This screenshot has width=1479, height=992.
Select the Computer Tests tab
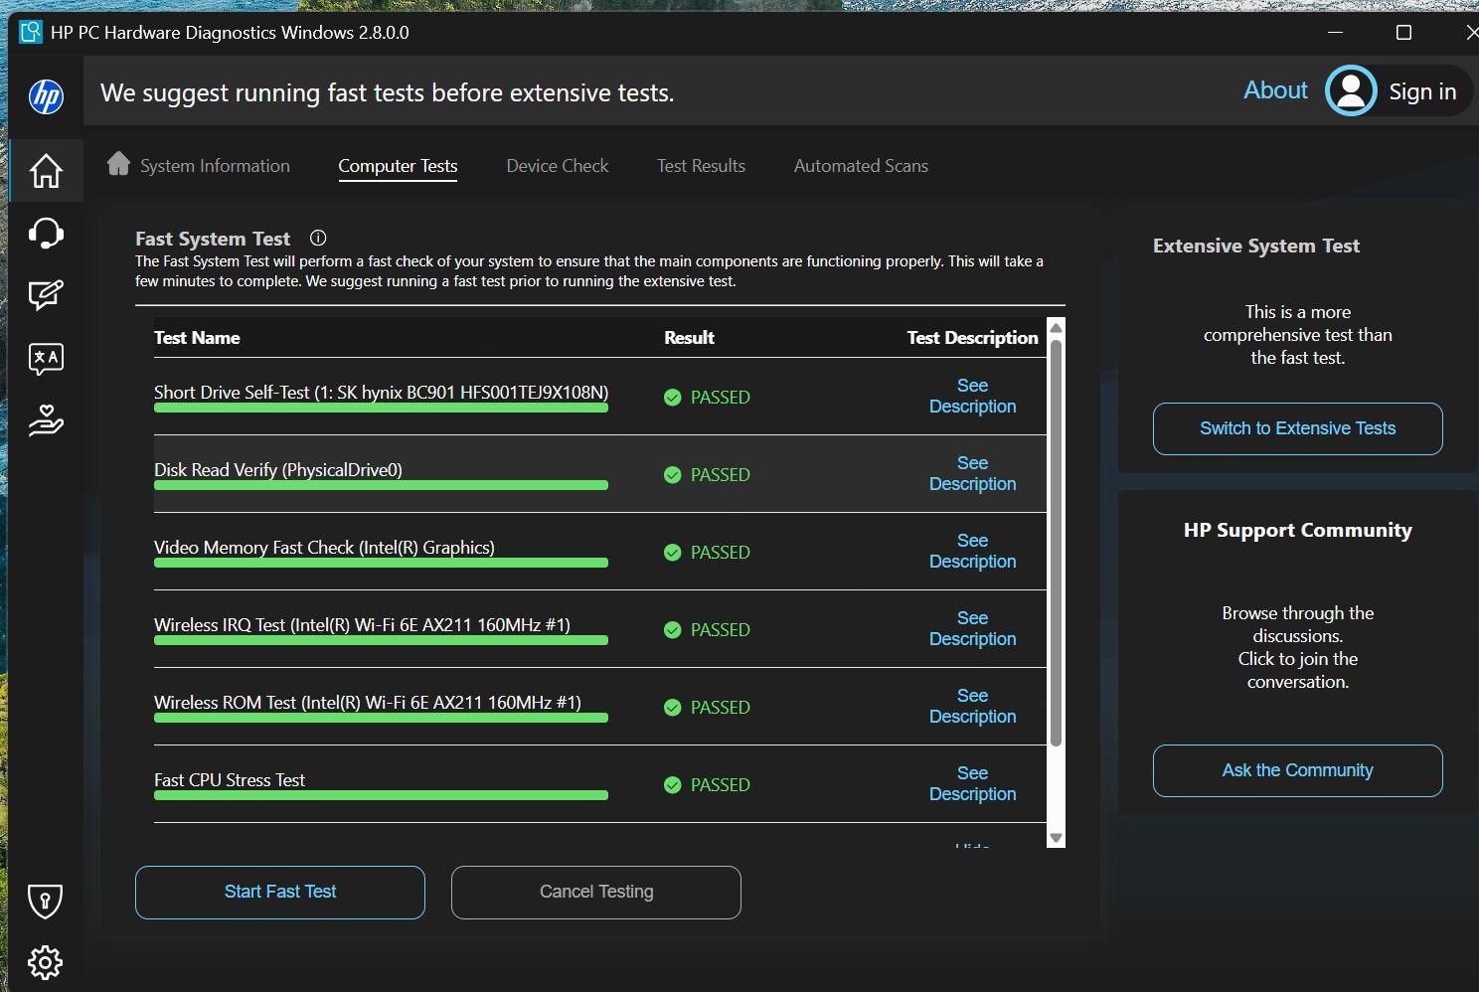click(398, 166)
